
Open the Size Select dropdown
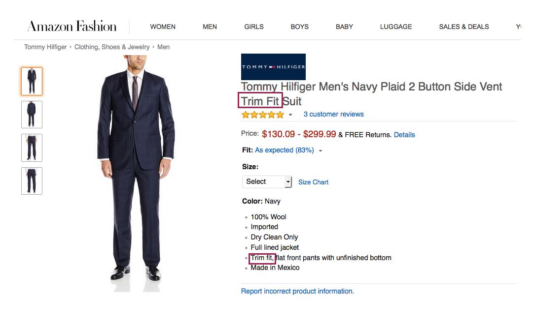pyautogui.click(x=267, y=182)
